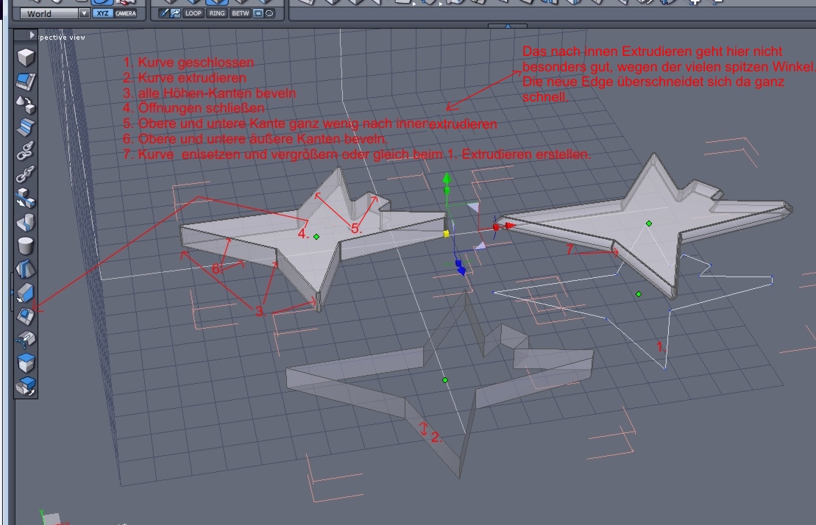Select the cone-to-cube conversion tool
This screenshot has height=525, width=816.
26,104
